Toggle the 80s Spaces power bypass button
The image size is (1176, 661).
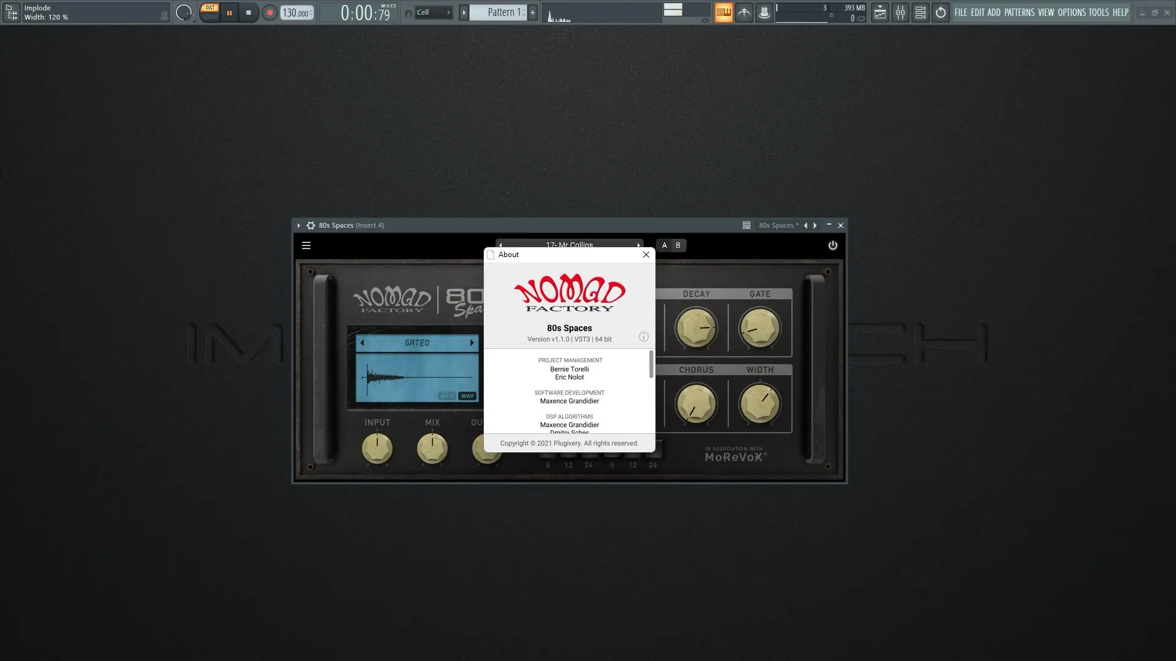tap(832, 245)
